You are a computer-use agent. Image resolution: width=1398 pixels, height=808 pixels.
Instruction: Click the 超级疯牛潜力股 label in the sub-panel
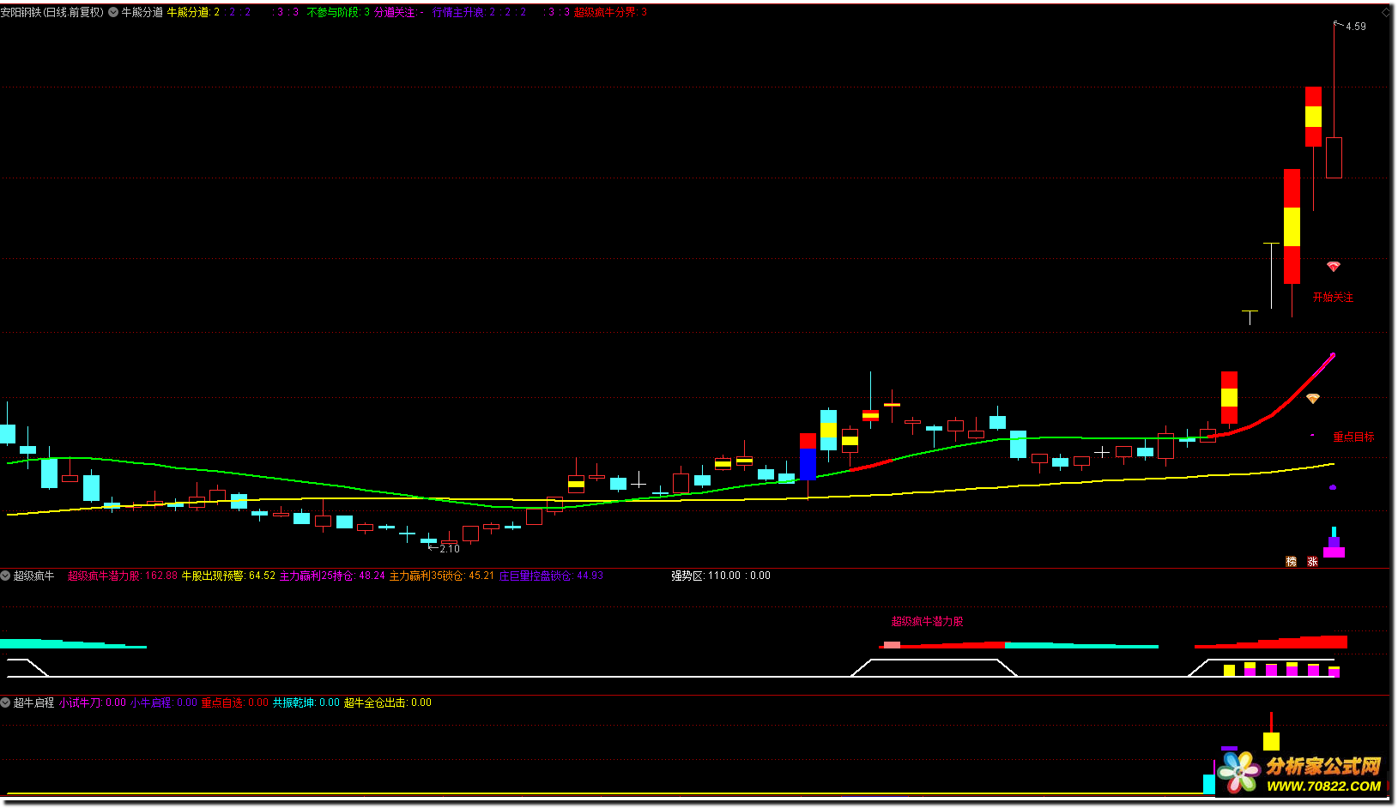[x=927, y=621]
